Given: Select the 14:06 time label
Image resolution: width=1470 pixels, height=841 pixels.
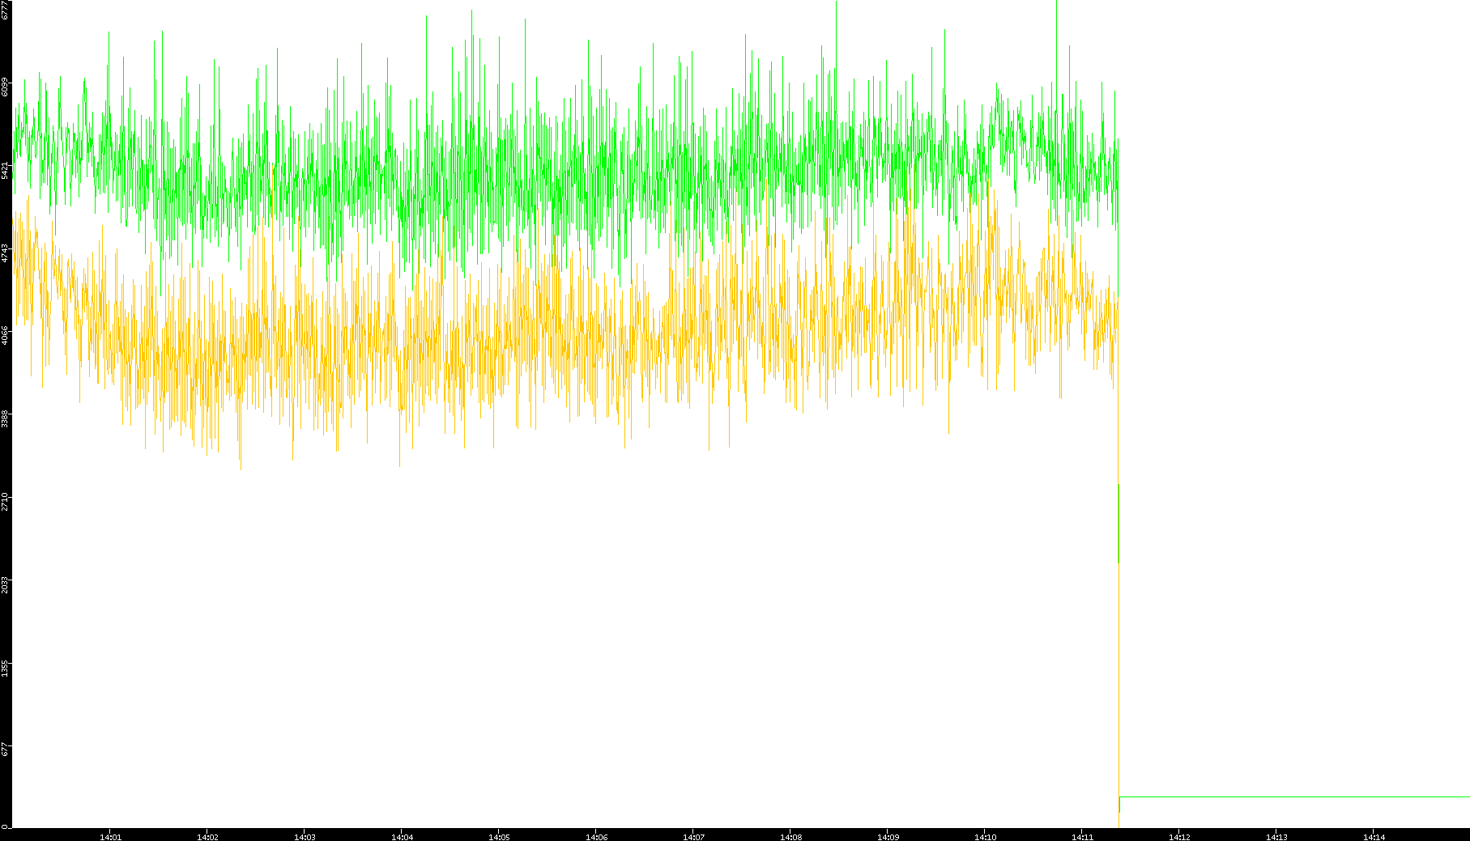Looking at the screenshot, I should (x=596, y=836).
